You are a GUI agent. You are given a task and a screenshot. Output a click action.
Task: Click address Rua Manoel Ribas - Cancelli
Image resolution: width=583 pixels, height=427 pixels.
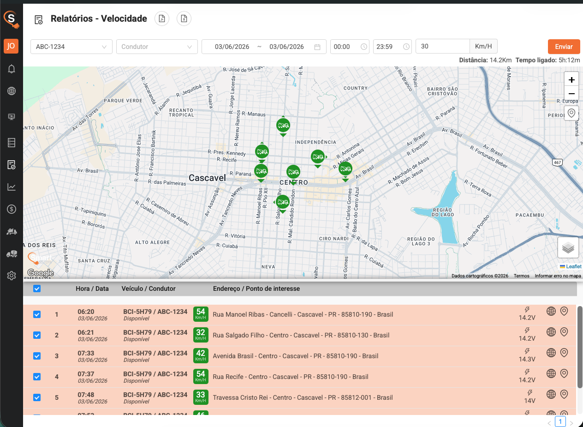point(303,314)
